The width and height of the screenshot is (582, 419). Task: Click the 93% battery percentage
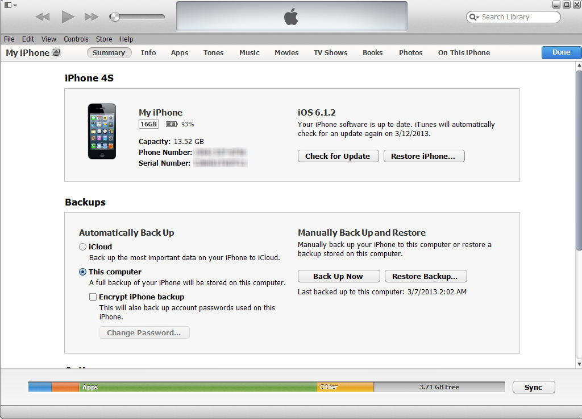click(x=188, y=124)
